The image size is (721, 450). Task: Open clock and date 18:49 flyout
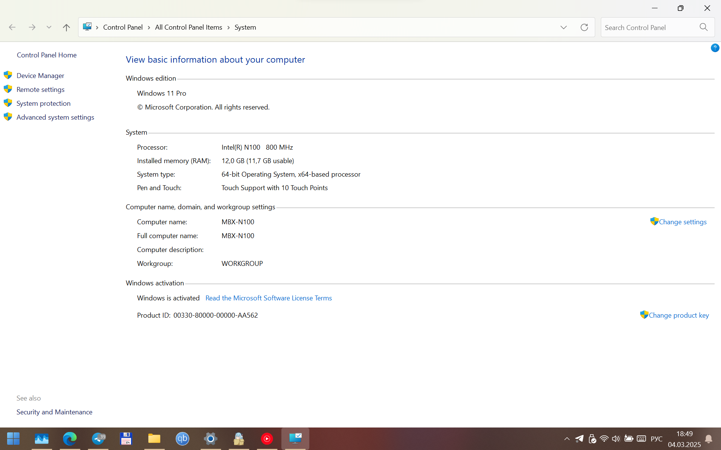[684, 439]
